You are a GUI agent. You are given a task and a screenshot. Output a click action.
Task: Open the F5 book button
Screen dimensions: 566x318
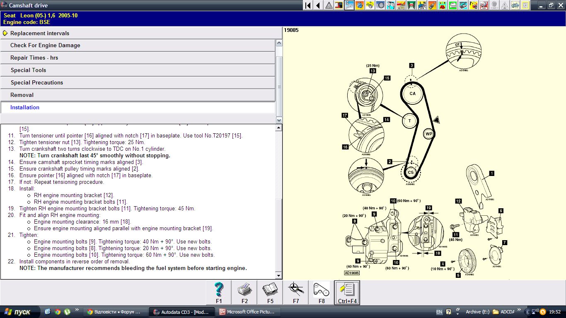click(x=270, y=293)
